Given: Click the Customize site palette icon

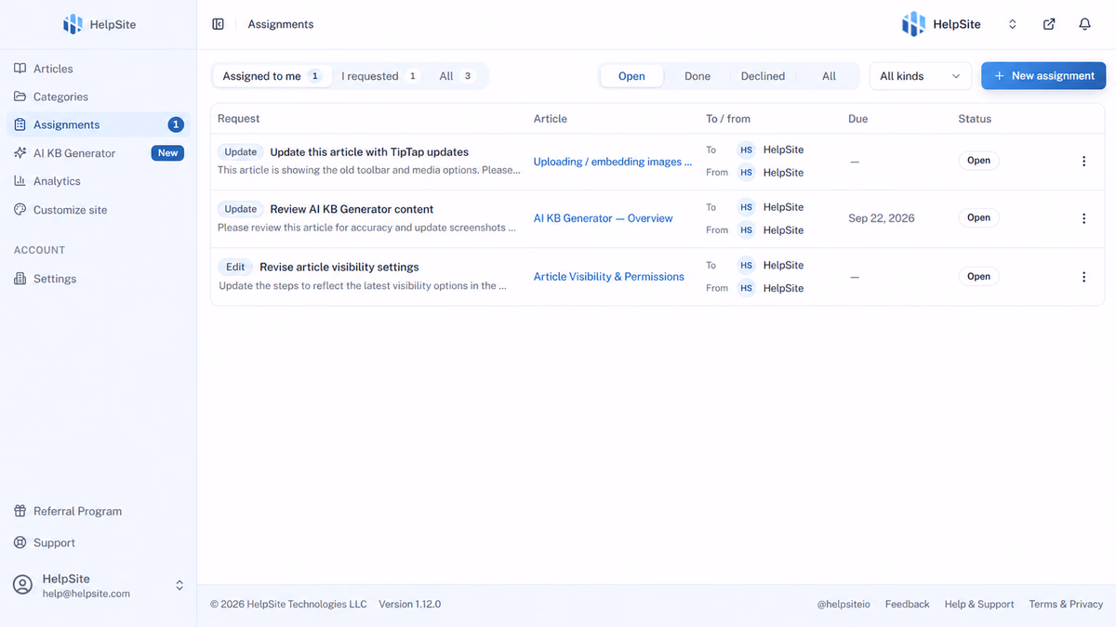Looking at the screenshot, I should tap(20, 210).
